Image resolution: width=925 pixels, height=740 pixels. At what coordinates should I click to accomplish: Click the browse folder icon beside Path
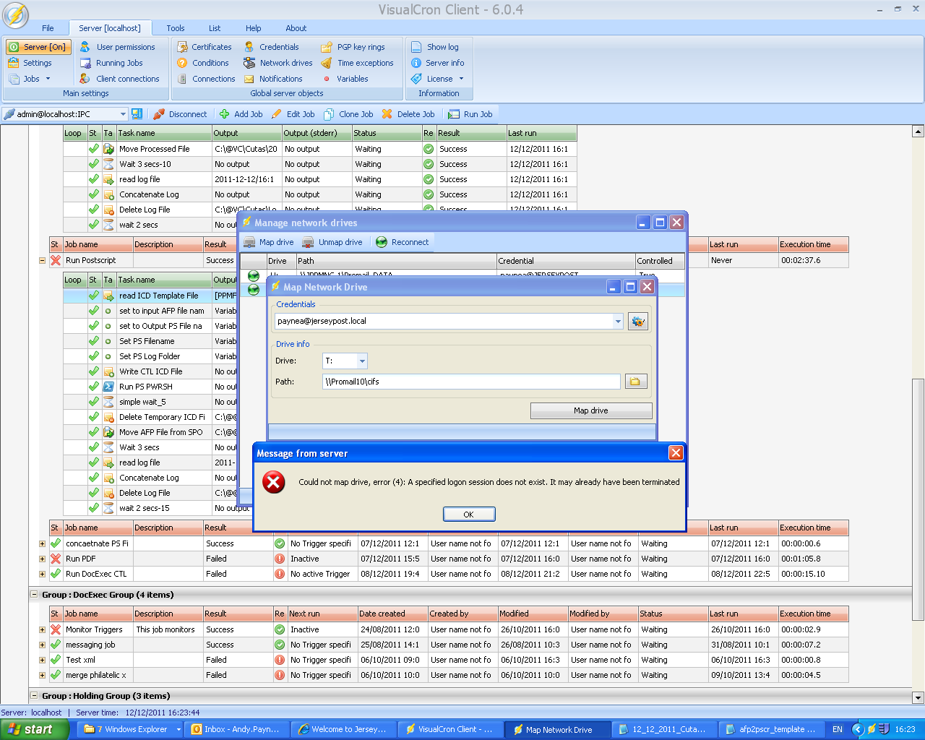(635, 382)
